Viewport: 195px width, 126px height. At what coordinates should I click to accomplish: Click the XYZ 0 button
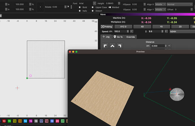[x=123, y=26]
